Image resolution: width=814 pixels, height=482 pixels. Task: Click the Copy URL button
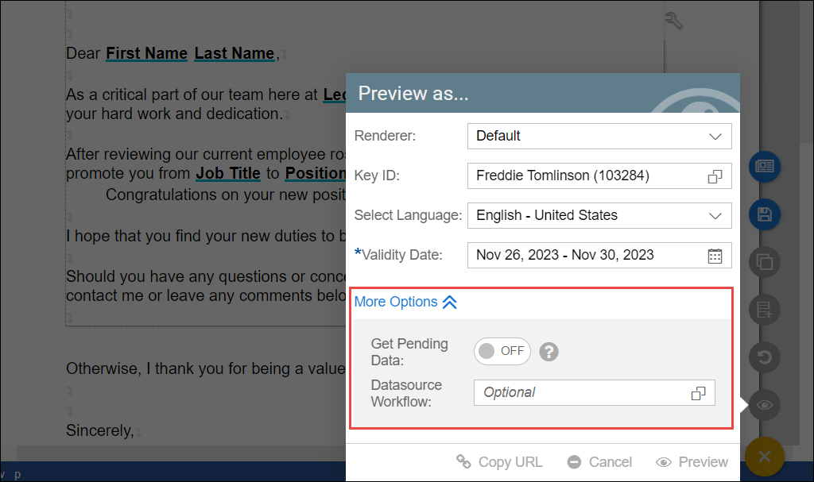pos(499,462)
